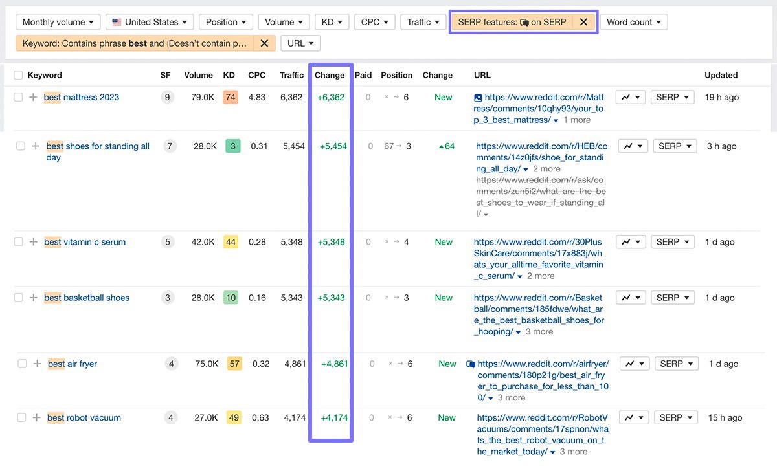Click KD 74 colored badge for mattress keyword

tap(231, 97)
